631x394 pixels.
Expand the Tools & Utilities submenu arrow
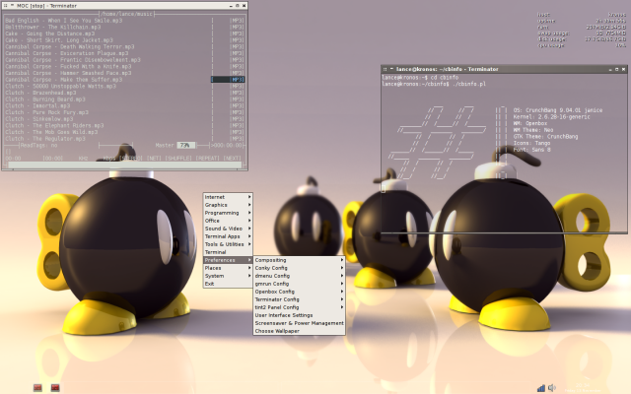tap(249, 244)
